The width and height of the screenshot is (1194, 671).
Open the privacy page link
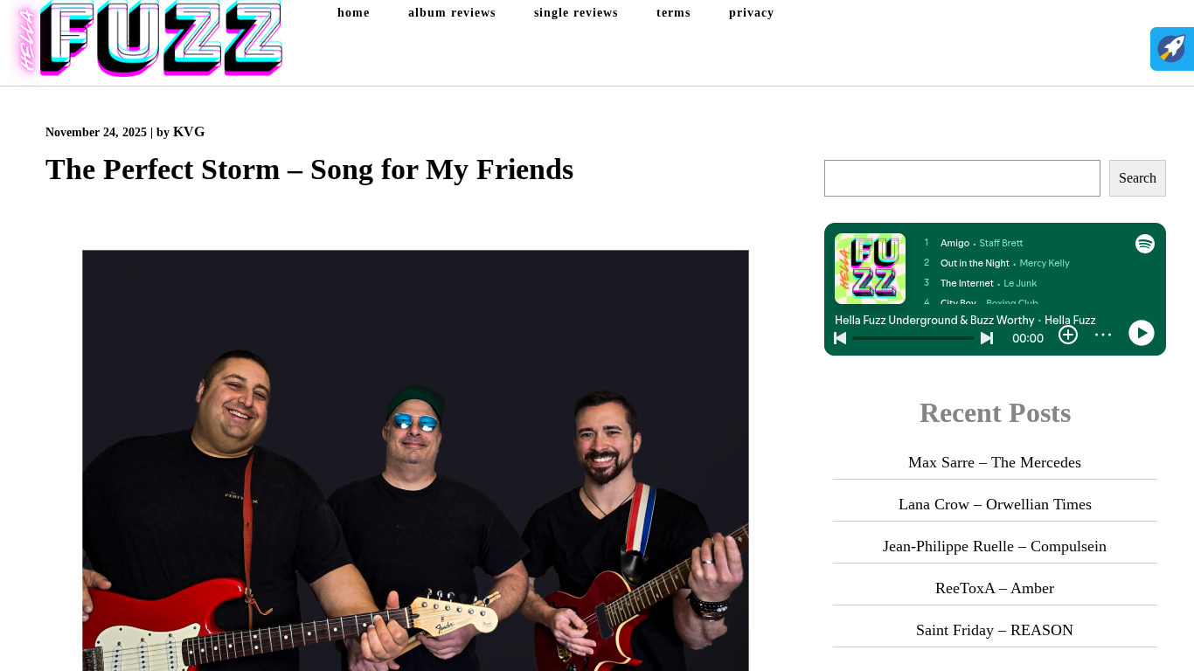pos(752,13)
